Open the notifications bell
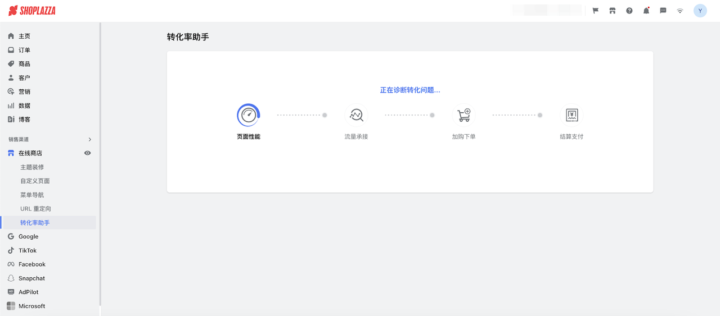Image resolution: width=720 pixels, height=316 pixels. click(646, 11)
